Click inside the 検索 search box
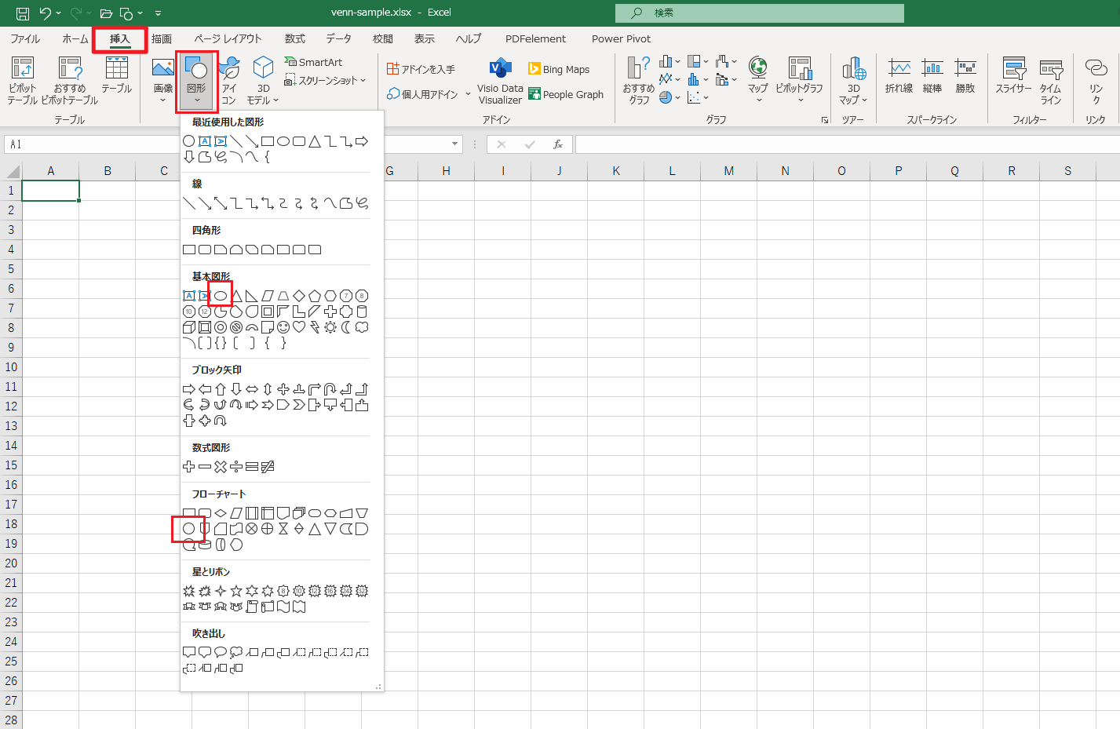The height and width of the screenshot is (729, 1120). coord(759,13)
